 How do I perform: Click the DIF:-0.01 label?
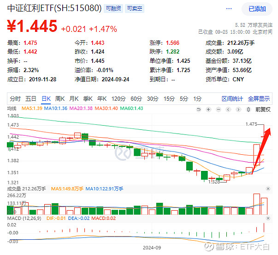[x=56, y=218]
